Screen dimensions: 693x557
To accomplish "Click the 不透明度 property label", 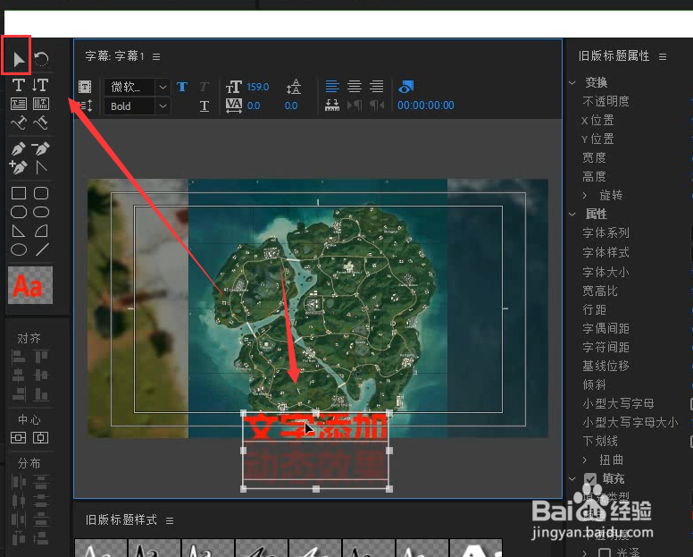I will pyautogui.click(x=606, y=101).
